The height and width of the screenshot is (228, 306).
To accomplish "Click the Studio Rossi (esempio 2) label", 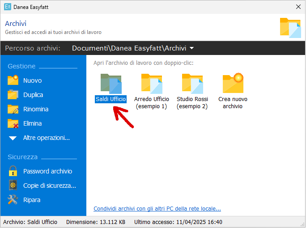I will click(192, 102).
